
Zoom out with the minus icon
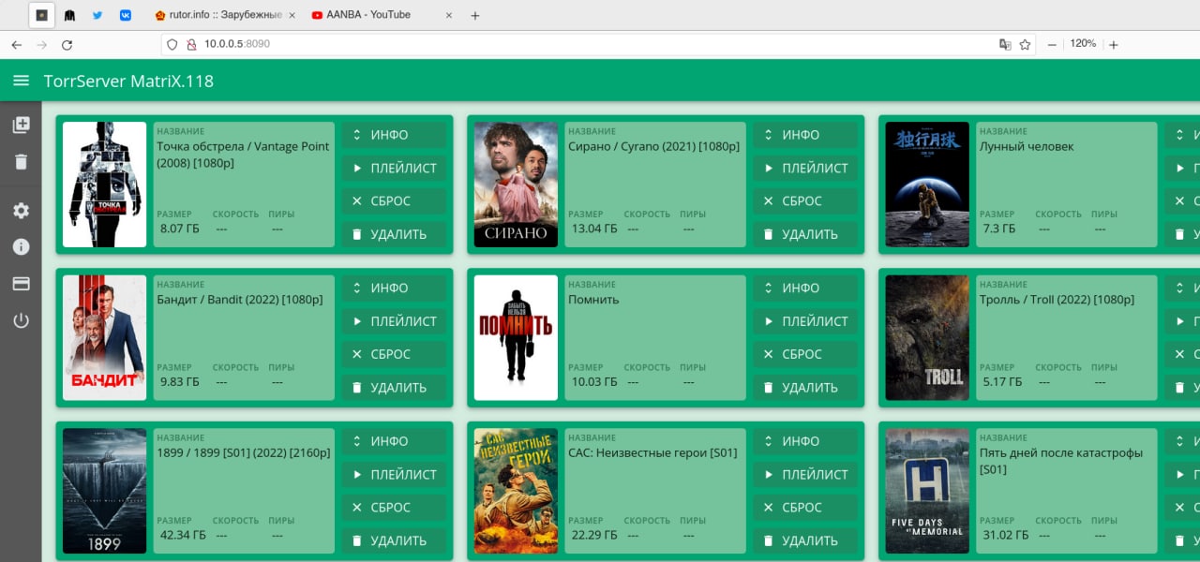click(x=1052, y=44)
